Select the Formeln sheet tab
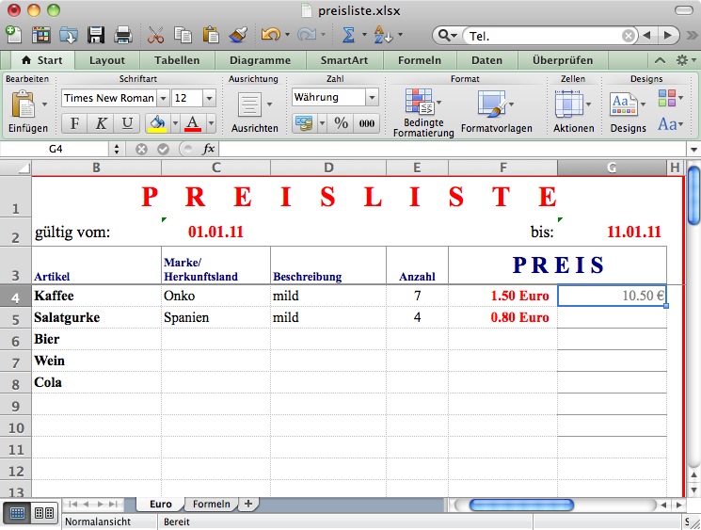This screenshot has width=701, height=530. [211, 505]
